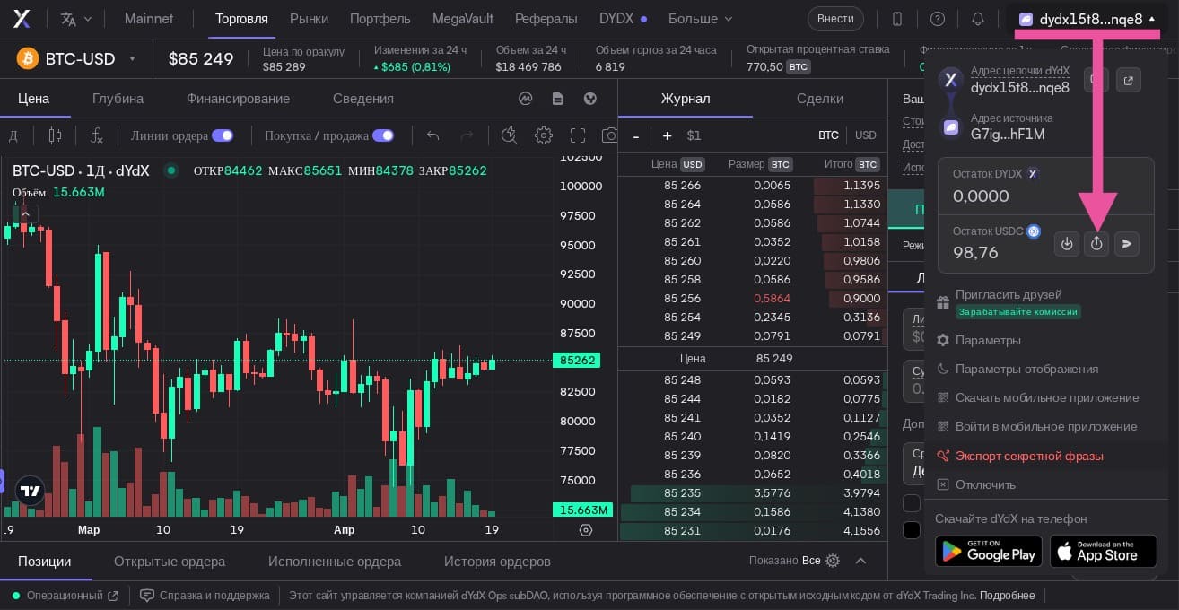Click the USDC deposit icon button
This screenshot has height=610, width=1179.
(1066, 243)
